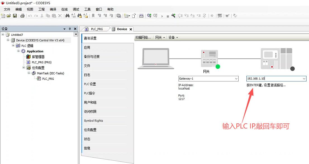Open the 在线 menu
The height and width of the screenshot is (164, 309).
65,9
